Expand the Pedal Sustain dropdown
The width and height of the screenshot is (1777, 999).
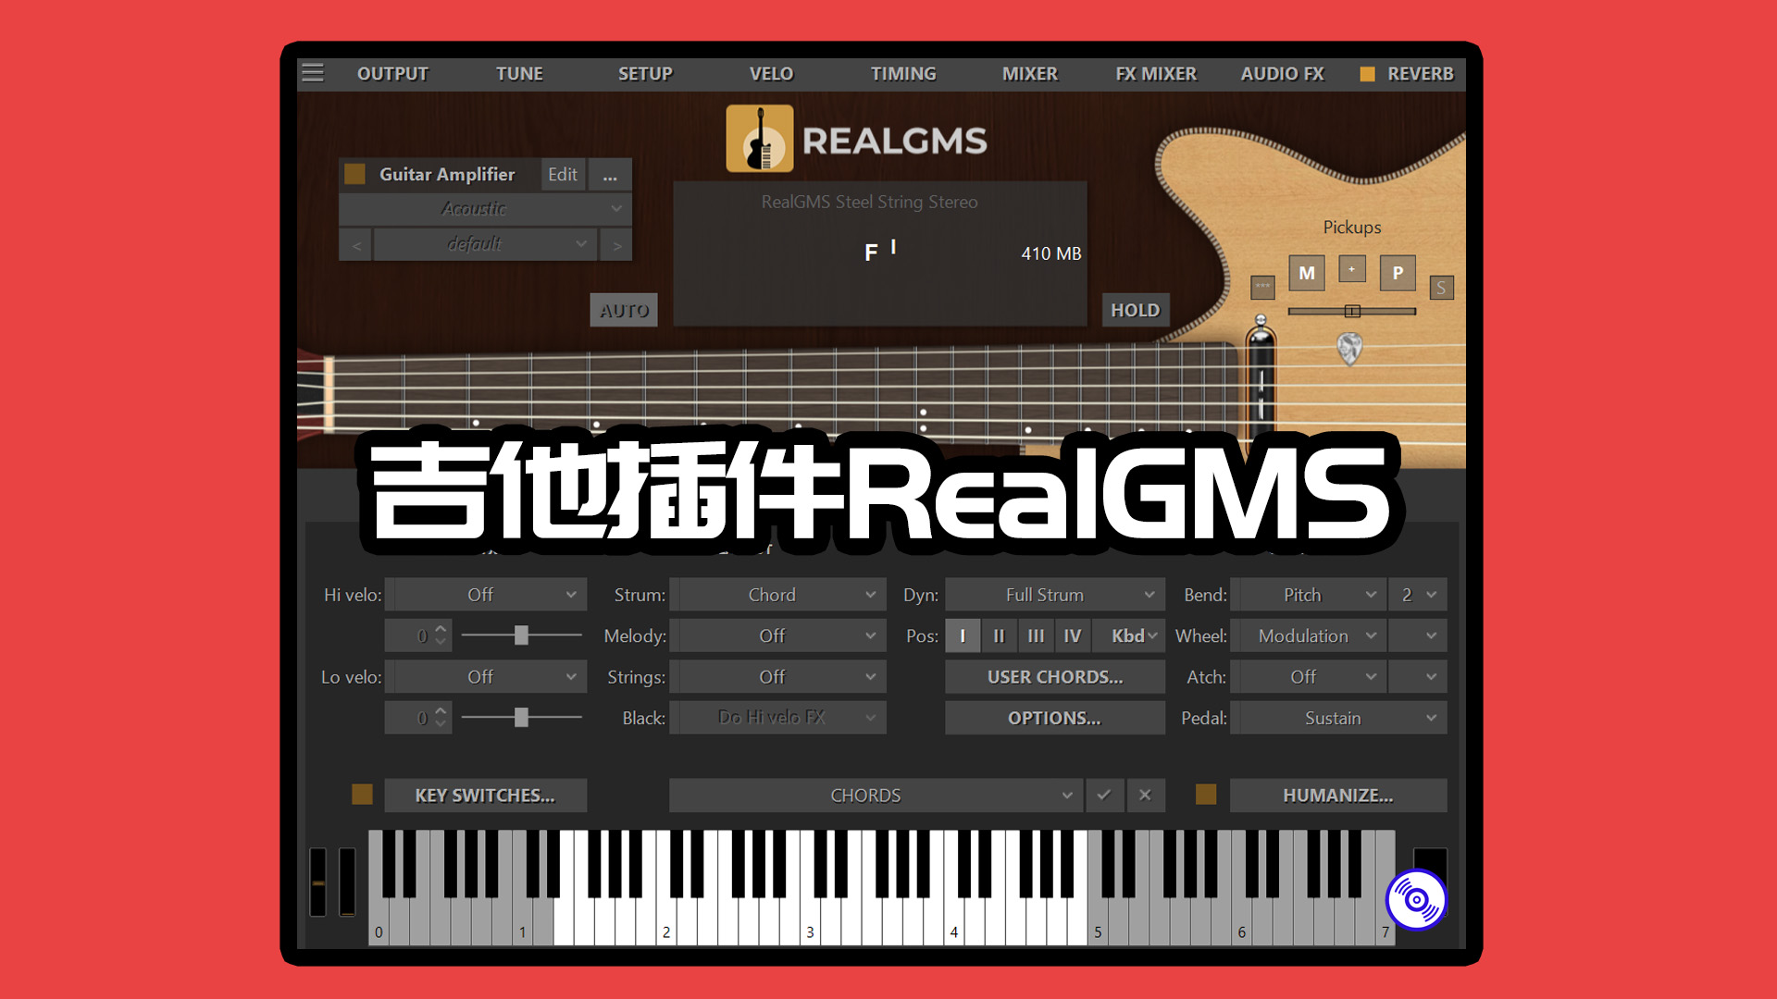tap(1324, 717)
